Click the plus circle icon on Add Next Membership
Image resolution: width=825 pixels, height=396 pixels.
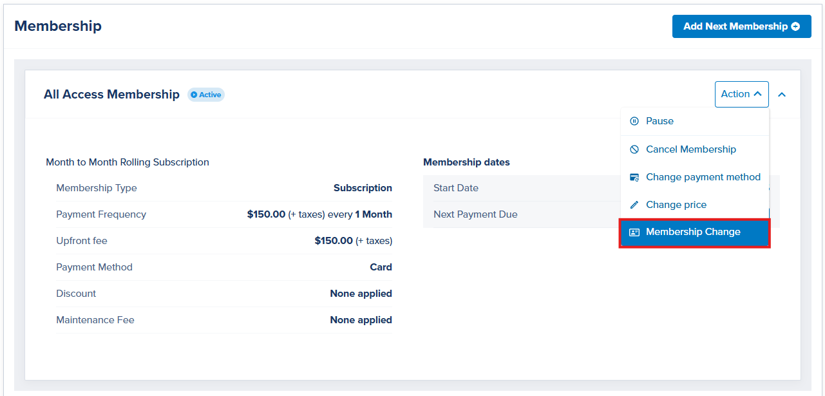(x=795, y=26)
